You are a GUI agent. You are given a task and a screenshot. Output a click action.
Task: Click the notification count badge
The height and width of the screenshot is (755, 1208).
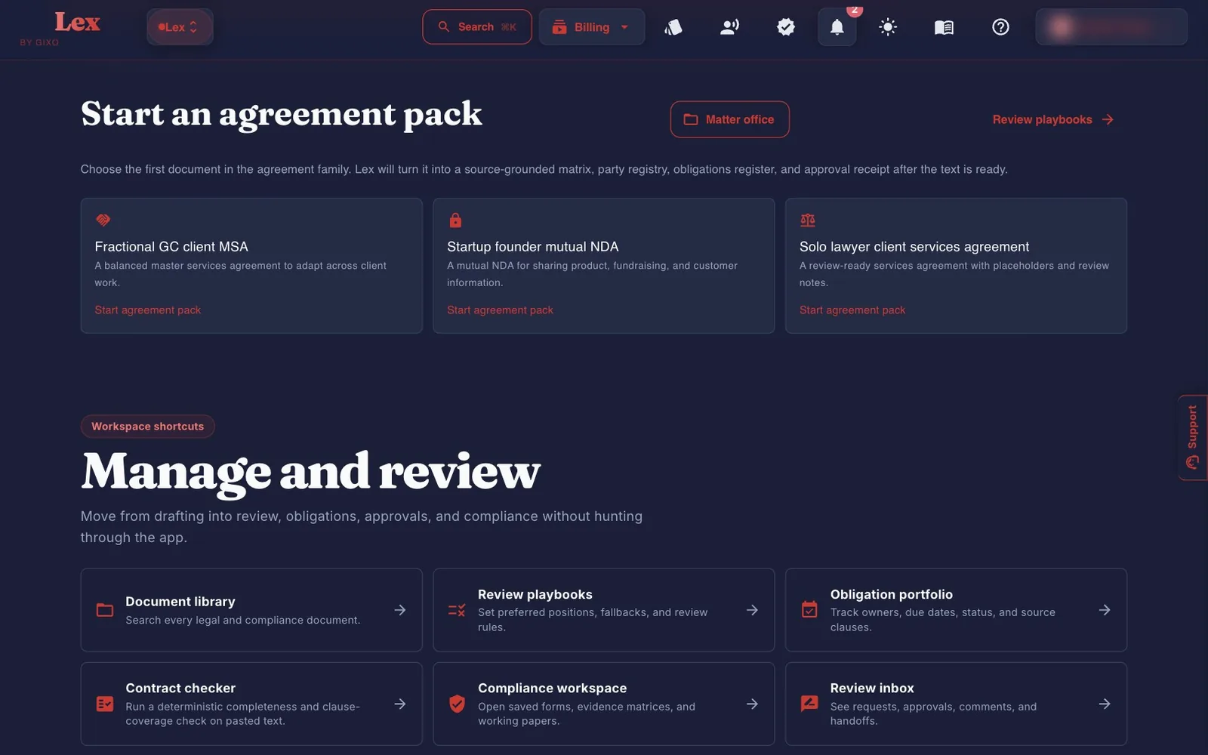click(855, 10)
